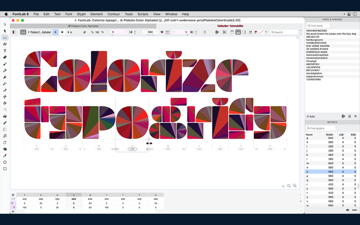
Task: Choose the Ellipse shape tool
Action: pos(5,162)
